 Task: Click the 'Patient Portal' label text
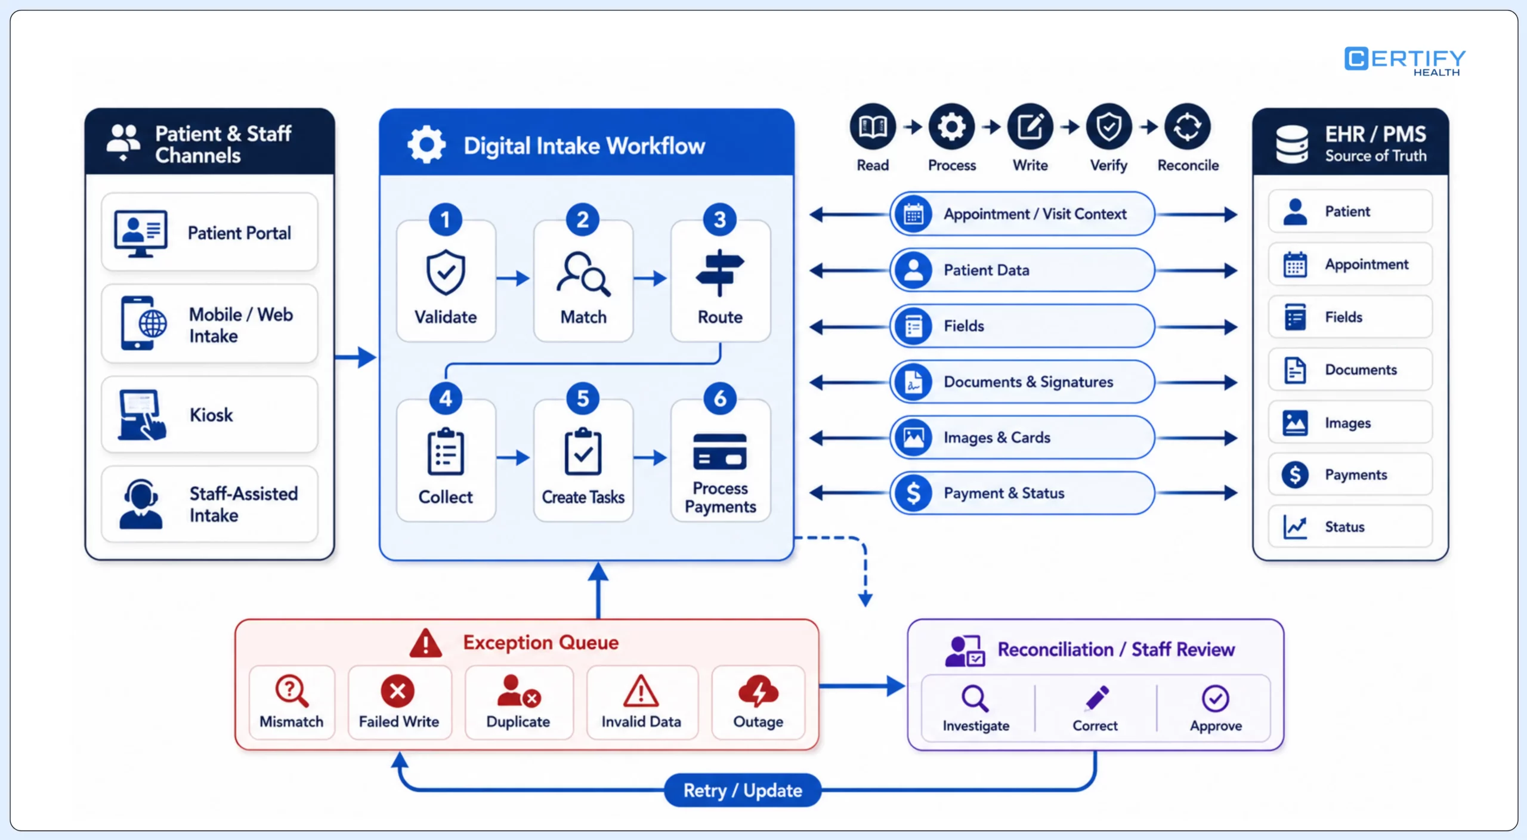pos(239,233)
